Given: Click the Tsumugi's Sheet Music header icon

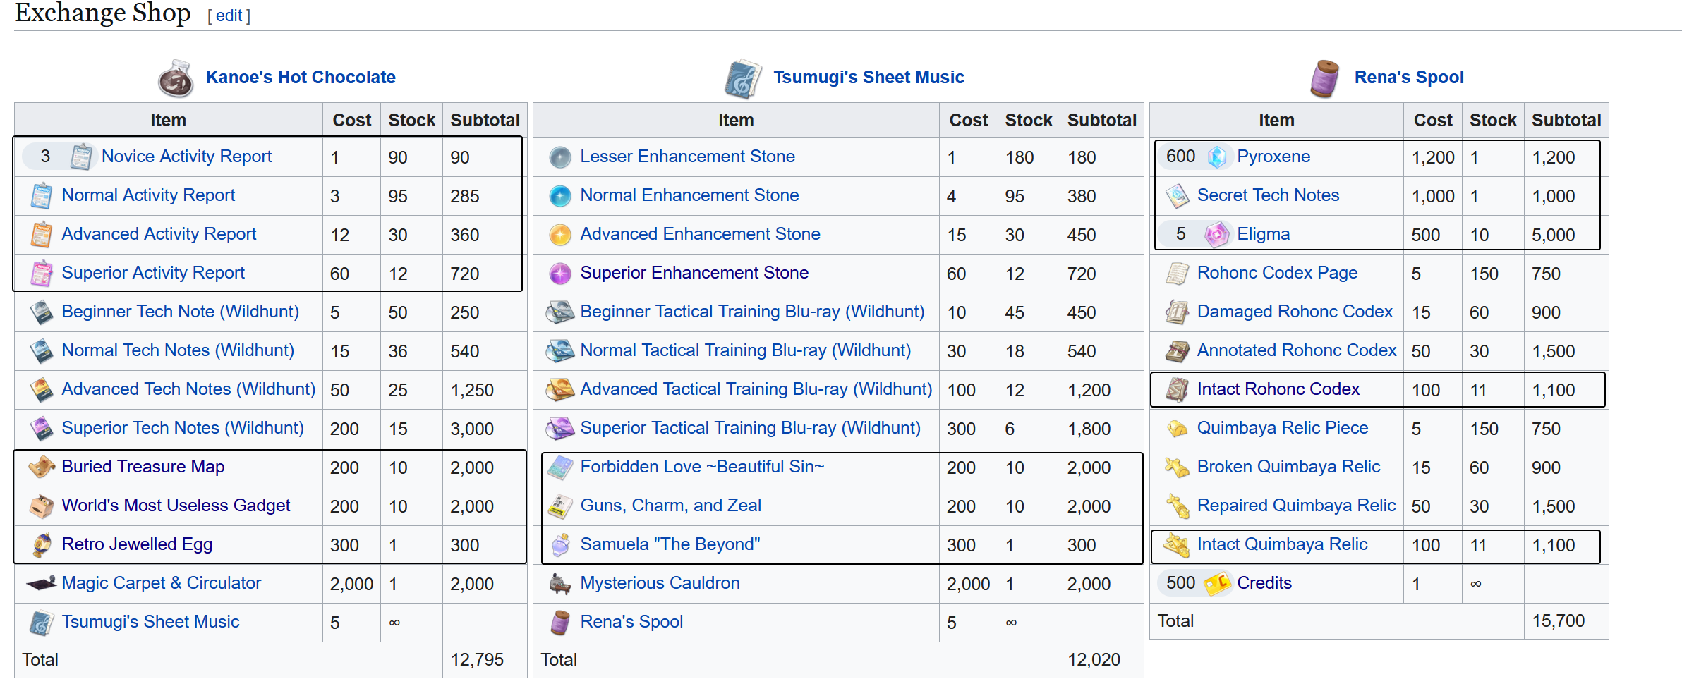Looking at the screenshot, I should pyautogui.click(x=743, y=78).
